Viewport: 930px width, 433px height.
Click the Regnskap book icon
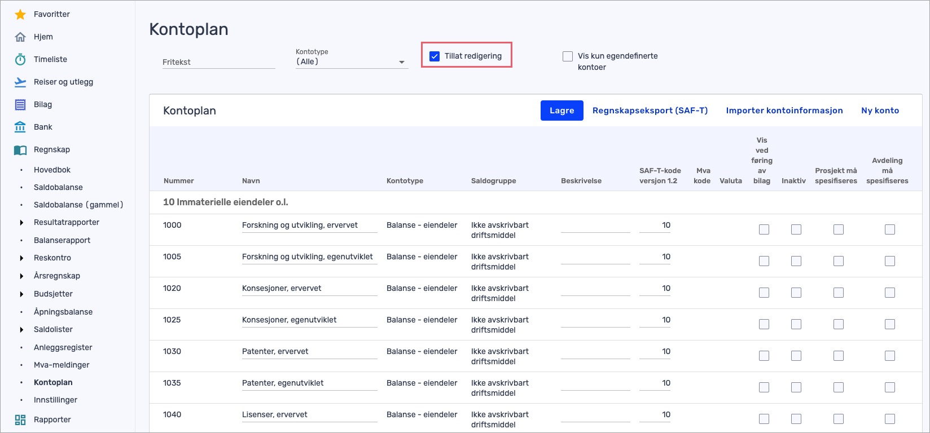click(x=20, y=149)
